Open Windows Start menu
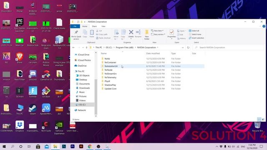The width and height of the screenshot is (267, 150). [4, 146]
